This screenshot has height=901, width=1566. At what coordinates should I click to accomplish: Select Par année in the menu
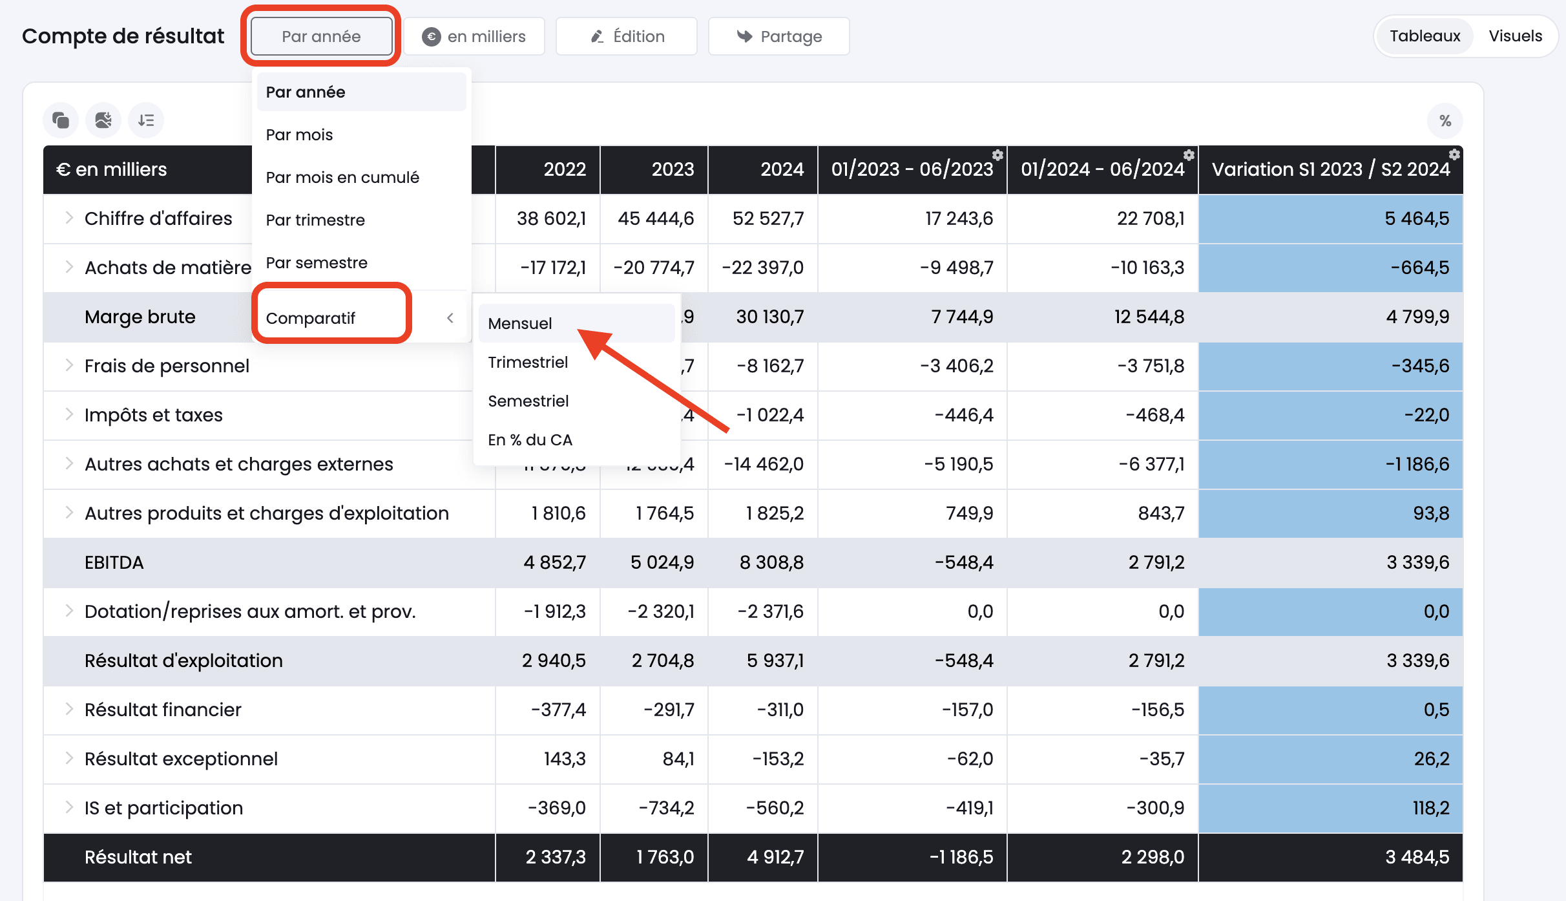(x=362, y=92)
